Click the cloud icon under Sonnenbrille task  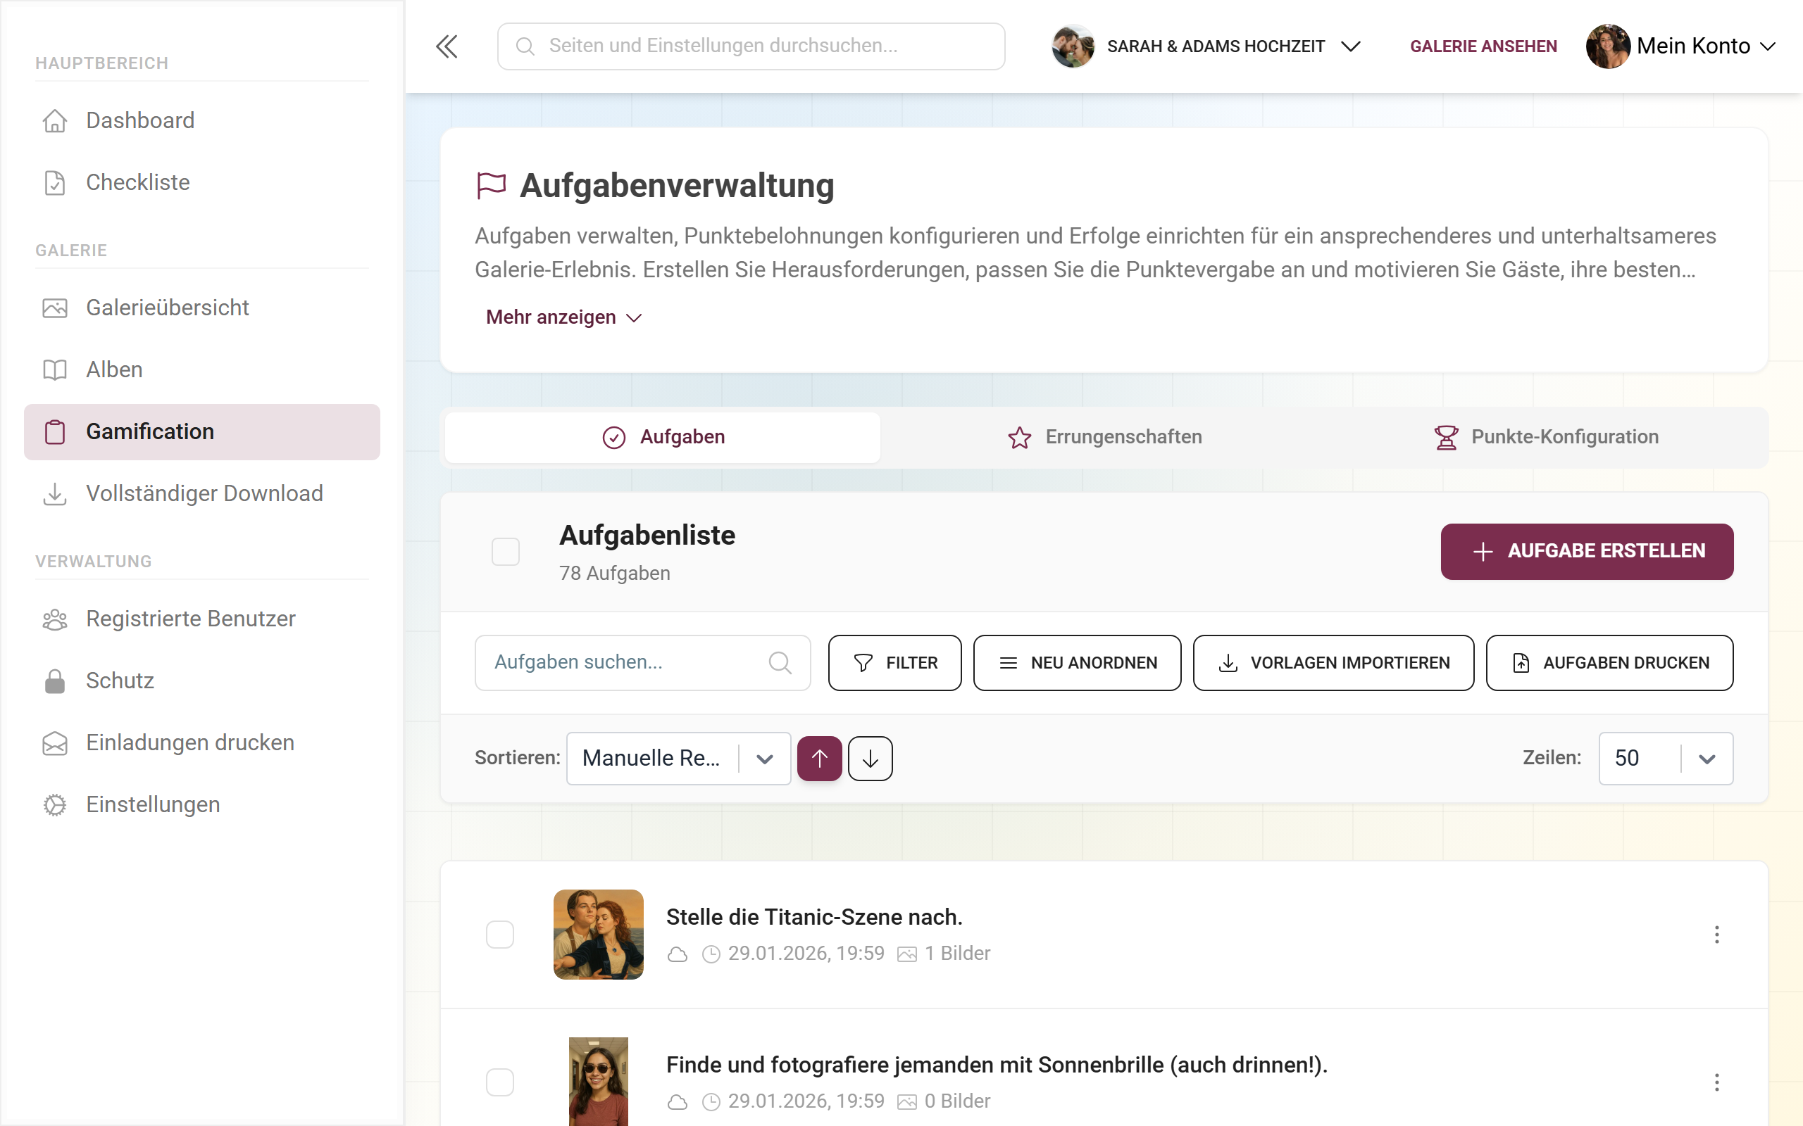tap(677, 1101)
